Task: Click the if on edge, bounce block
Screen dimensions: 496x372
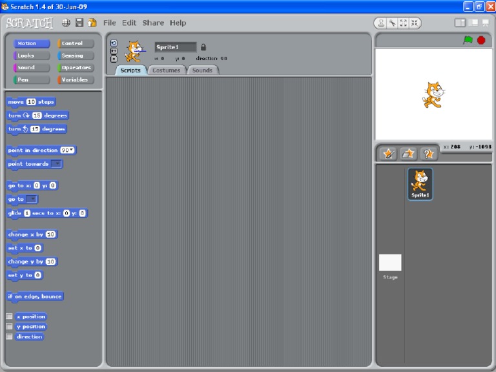Action: coord(35,296)
